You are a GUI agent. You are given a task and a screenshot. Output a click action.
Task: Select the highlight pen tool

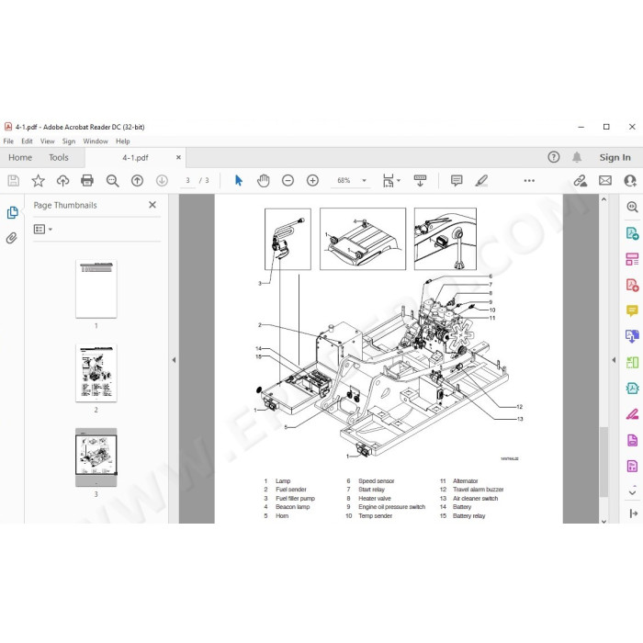coord(481,180)
